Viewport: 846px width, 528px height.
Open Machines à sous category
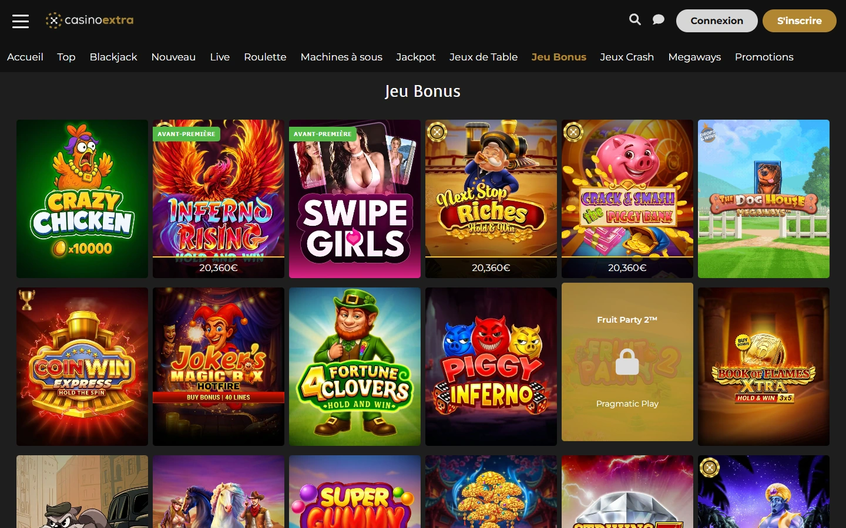341,57
